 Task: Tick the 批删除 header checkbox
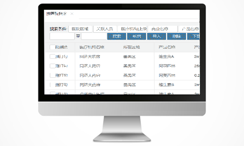pos(52,47)
